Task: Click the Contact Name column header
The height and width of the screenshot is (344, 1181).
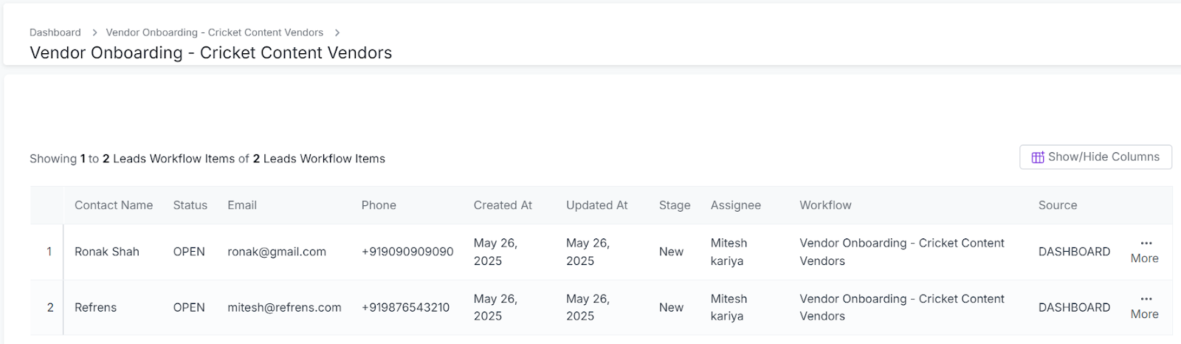Action: pyautogui.click(x=114, y=205)
